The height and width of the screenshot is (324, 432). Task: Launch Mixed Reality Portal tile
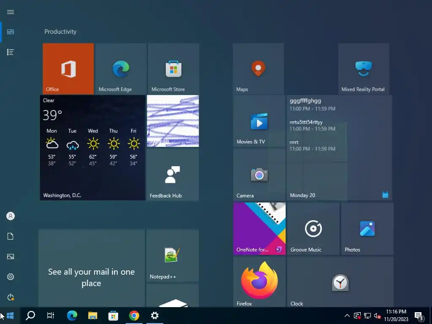click(364, 69)
